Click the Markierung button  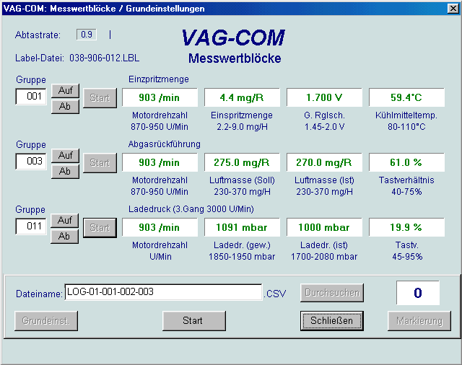coord(419,320)
